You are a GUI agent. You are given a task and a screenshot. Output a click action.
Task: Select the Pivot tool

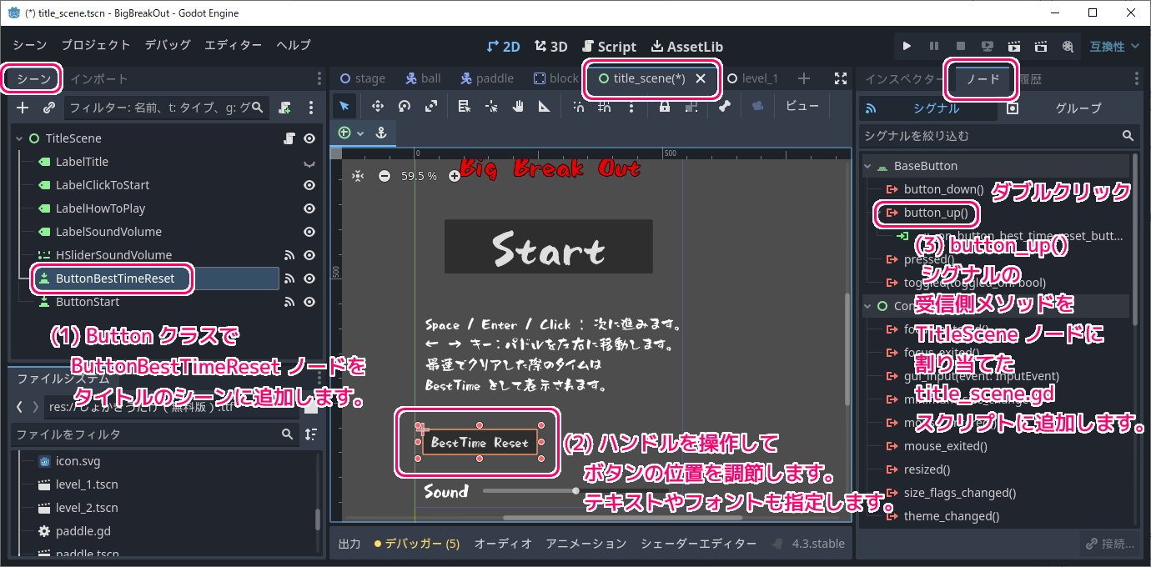491,106
